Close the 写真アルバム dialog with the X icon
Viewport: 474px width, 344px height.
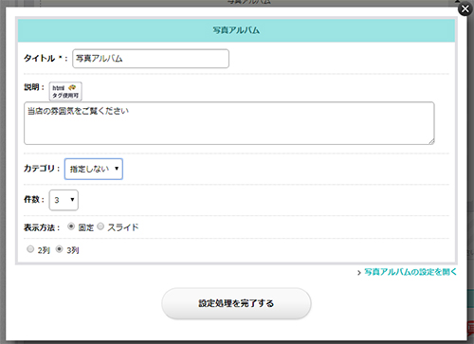[465, 9]
